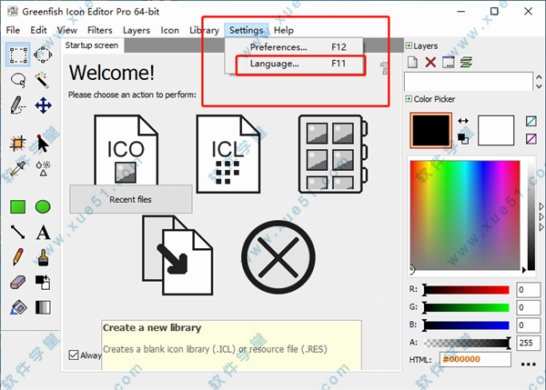This screenshot has width=546, height=390.
Task: Collapse the Color Picker panel expander
Action: [409, 98]
